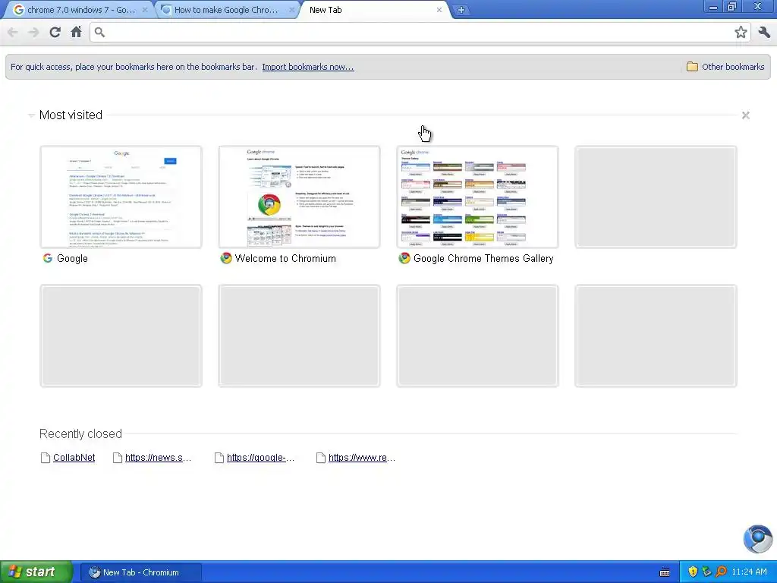Click the page icon beside https://google-...
This screenshot has height=583, width=777.
[x=219, y=458]
